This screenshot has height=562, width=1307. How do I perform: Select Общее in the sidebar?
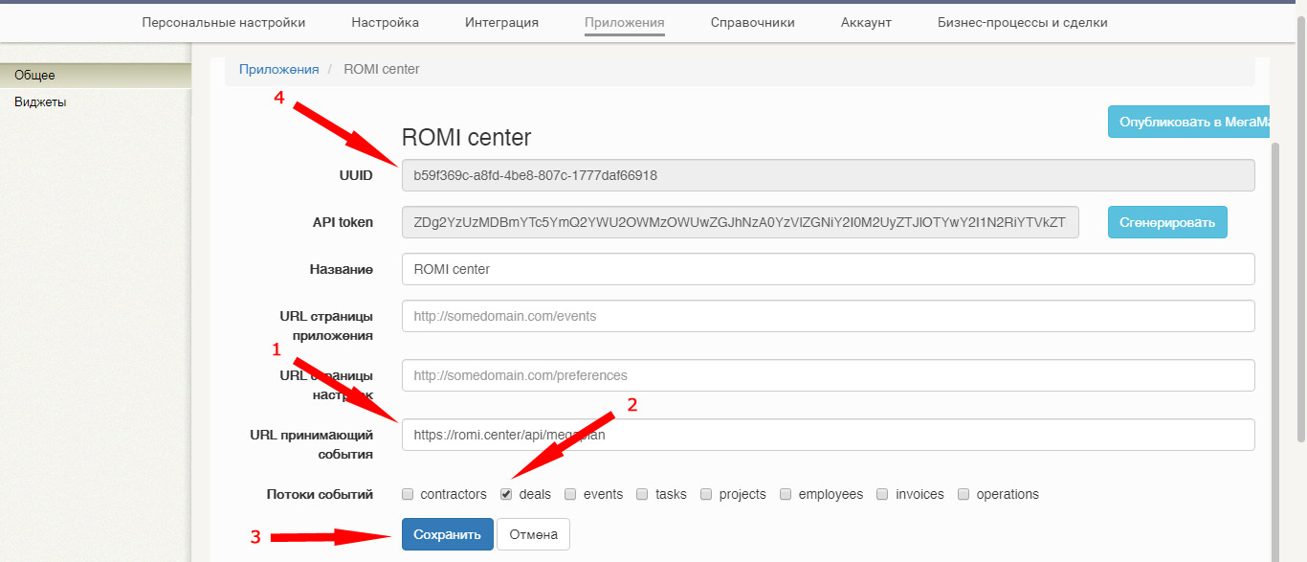click(x=96, y=75)
